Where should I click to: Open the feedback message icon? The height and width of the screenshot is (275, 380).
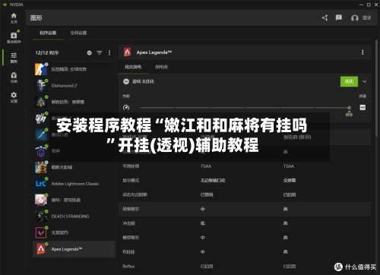click(x=339, y=17)
